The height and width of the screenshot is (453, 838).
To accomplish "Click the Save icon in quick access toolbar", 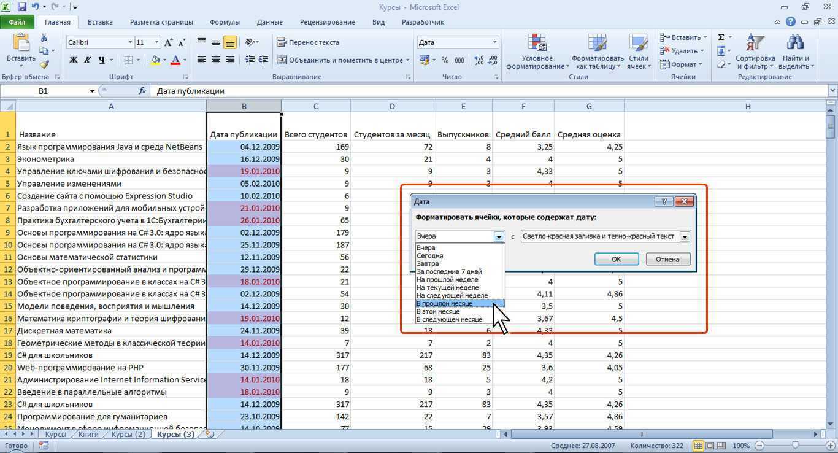I will point(23,7).
